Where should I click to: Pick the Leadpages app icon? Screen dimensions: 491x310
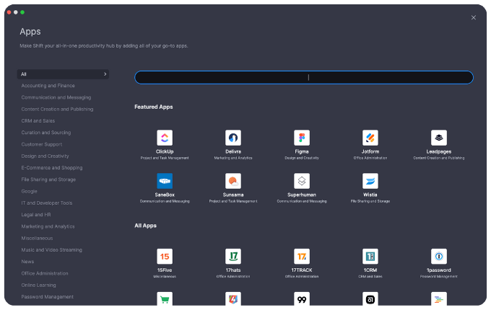(x=438, y=138)
